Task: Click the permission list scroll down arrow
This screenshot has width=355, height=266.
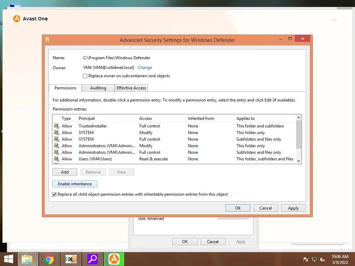Action: pos(298,161)
